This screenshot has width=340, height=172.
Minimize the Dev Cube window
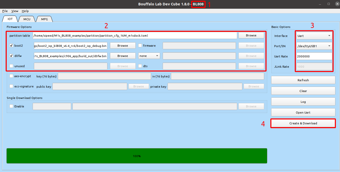pyautogui.click(x=320, y=4)
